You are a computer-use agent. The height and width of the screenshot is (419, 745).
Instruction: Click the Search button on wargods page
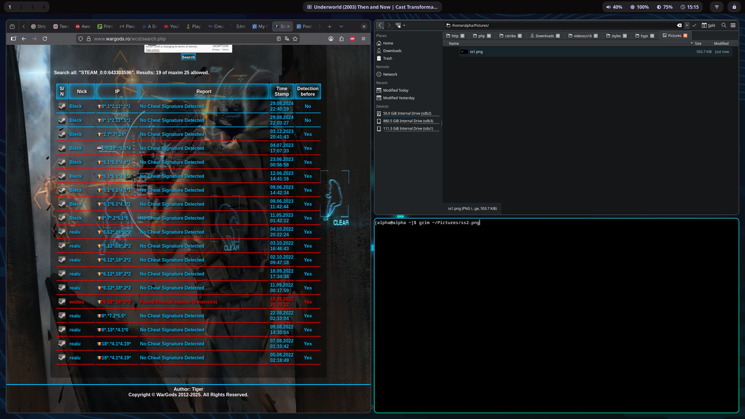coord(188,57)
